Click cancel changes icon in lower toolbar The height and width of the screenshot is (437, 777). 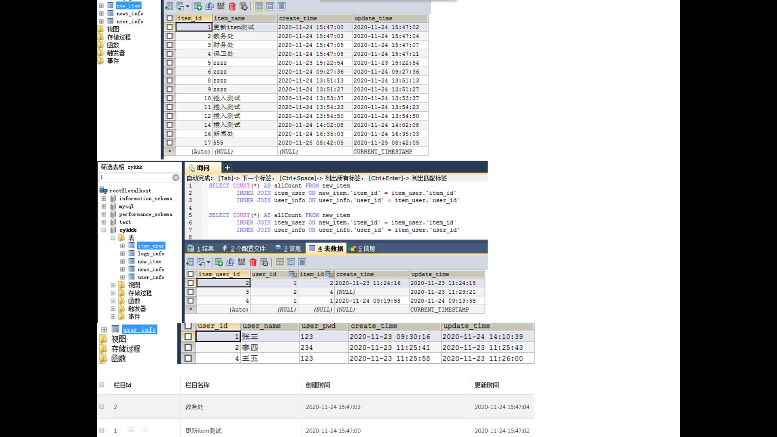pos(264,263)
